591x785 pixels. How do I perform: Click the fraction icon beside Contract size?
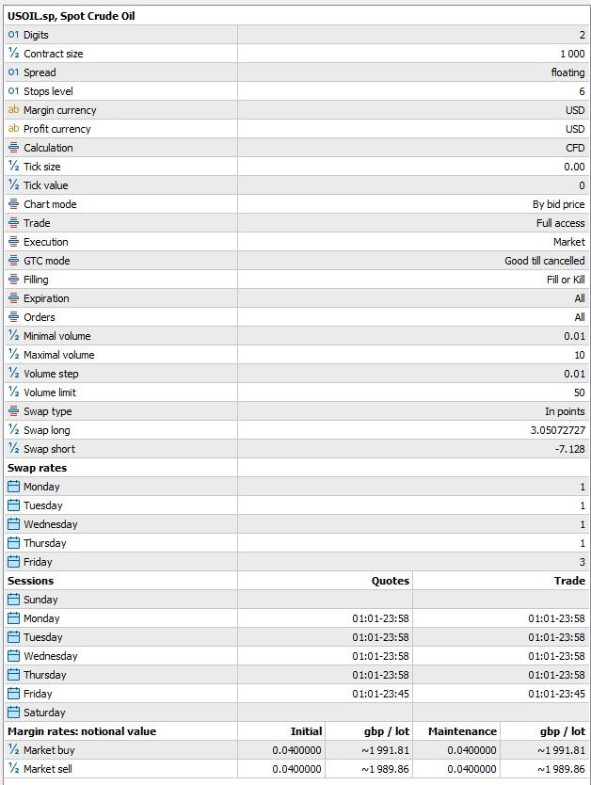coord(13,53)
